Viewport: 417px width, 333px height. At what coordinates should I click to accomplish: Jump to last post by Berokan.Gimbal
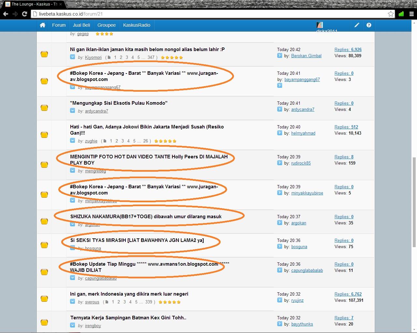coord(280,56)
